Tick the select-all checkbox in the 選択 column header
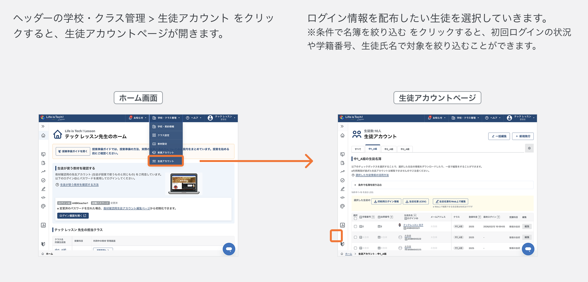 click(355, 218)
